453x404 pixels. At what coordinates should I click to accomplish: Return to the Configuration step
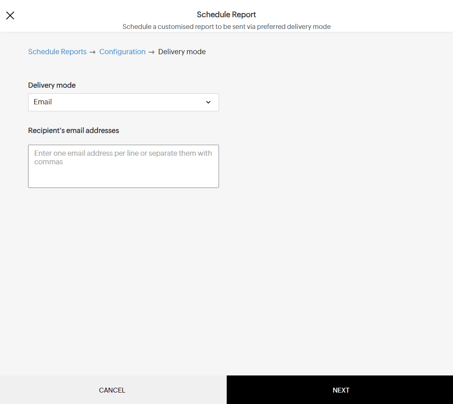pos(122,51)
